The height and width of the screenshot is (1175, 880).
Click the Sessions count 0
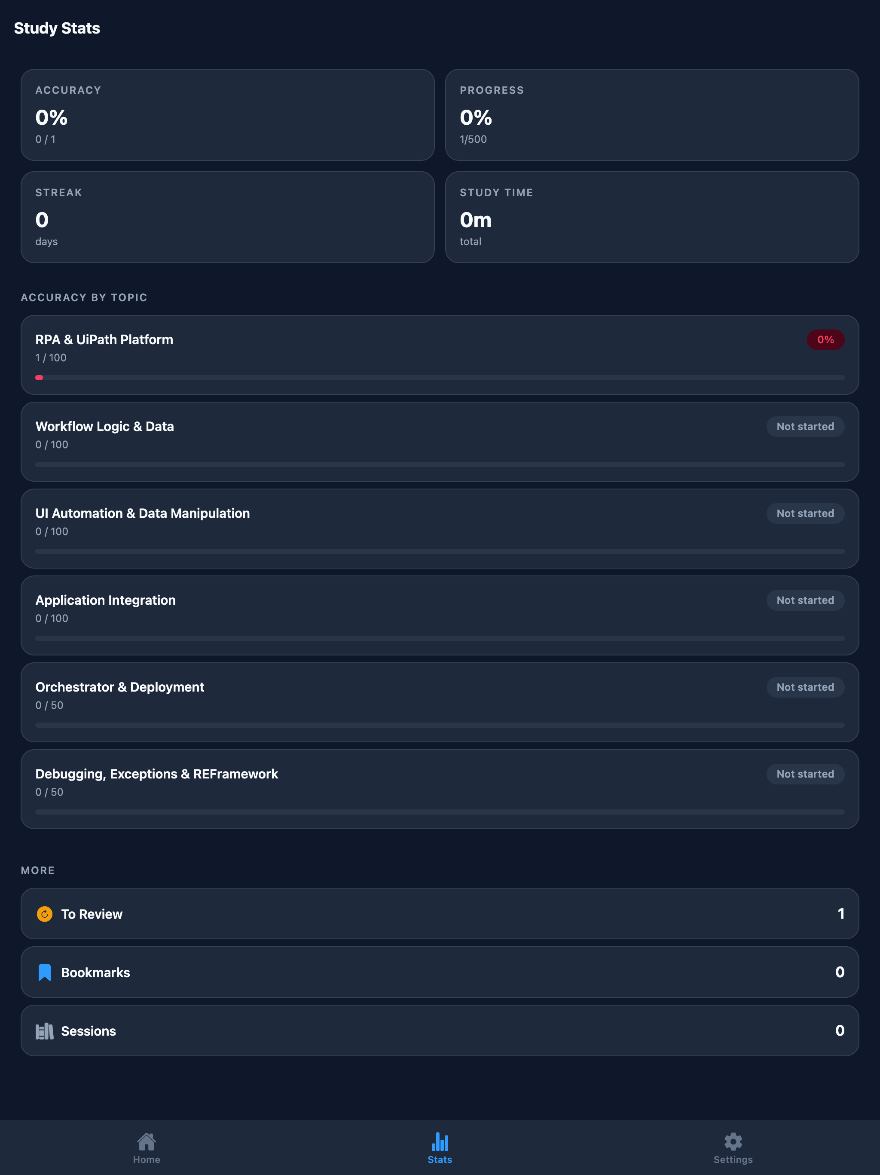(840, 1030)
